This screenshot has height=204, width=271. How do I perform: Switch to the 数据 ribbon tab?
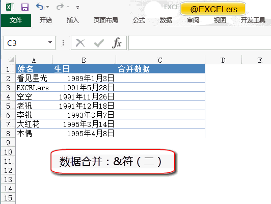coord(166,20)
